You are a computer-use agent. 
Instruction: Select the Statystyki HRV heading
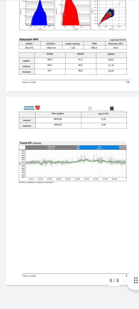(28, 39)
